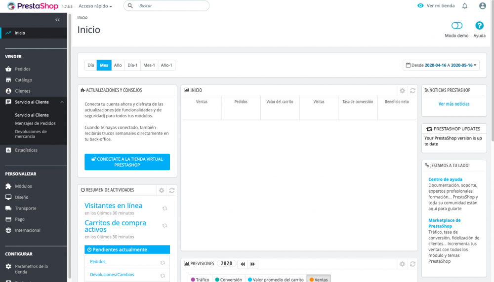Click the sidebar vertical scrollbar
The image size is (494, 282).
[70, 146]
